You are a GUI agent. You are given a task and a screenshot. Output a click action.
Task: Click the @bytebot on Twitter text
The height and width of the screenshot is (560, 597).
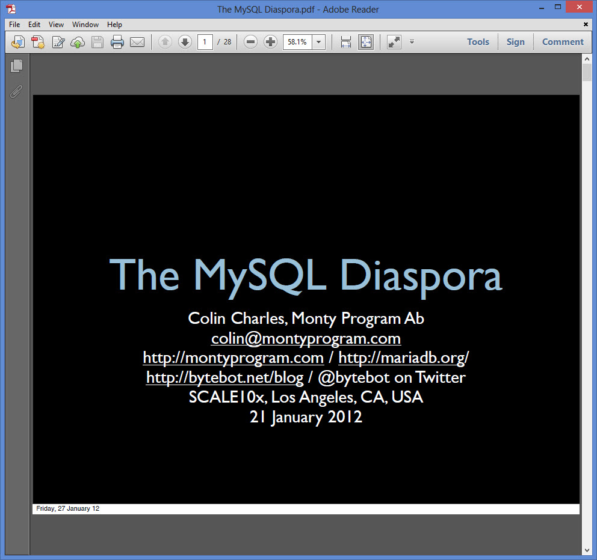click(x=392, y=377)
